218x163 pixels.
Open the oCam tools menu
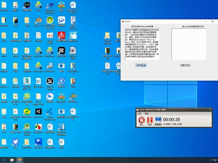[x=139, y=113]
